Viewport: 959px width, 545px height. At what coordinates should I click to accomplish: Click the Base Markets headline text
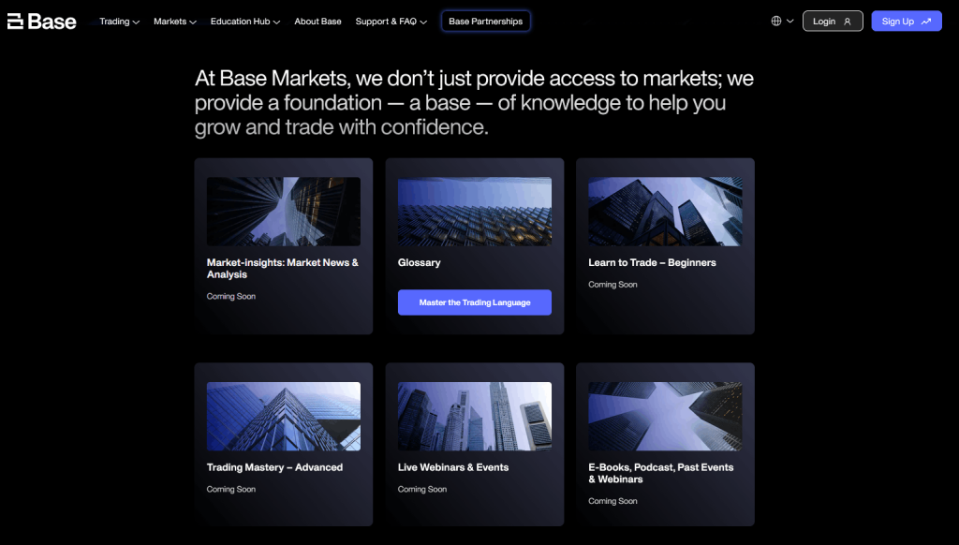(x=474, y=103)
